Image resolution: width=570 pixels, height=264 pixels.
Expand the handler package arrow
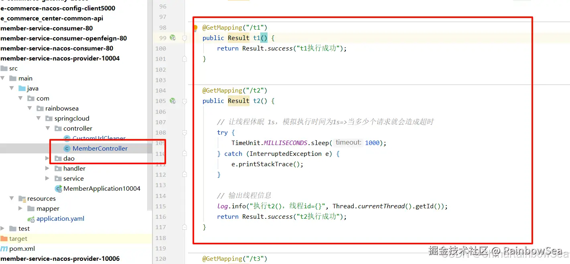point(48,169)
